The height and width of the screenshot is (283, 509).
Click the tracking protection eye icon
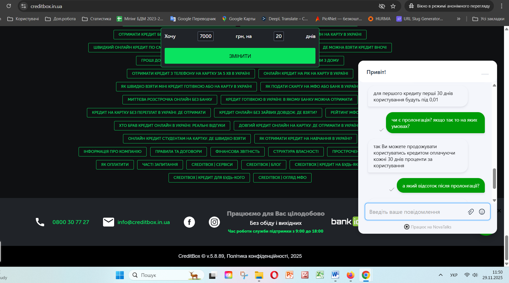[x=382, y=6]
